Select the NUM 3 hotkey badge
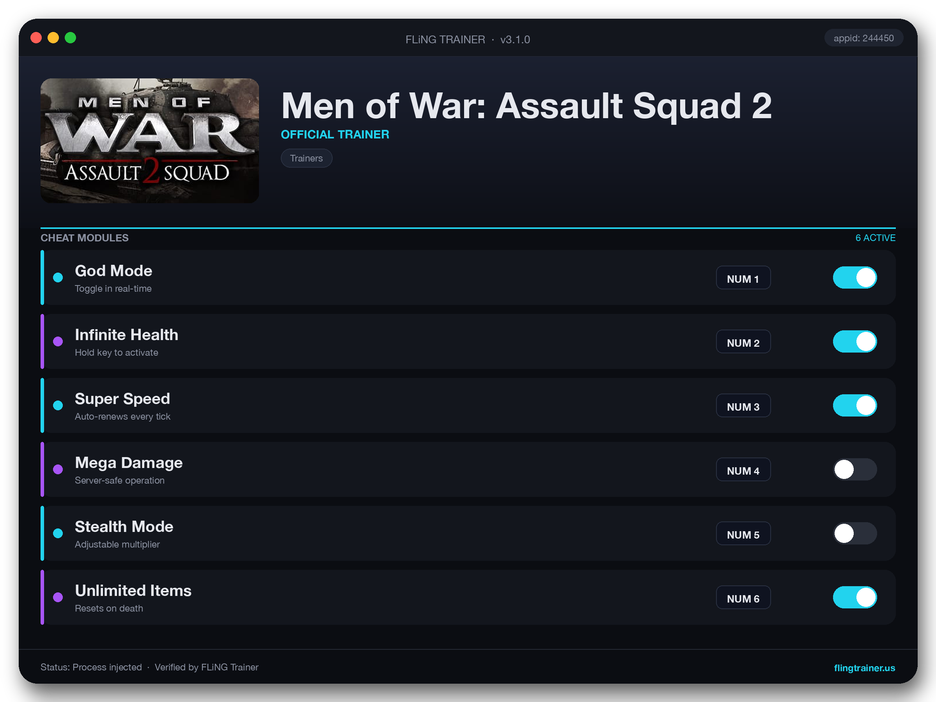This screenshot has height=702, width=936. click(x=743, y=405)
